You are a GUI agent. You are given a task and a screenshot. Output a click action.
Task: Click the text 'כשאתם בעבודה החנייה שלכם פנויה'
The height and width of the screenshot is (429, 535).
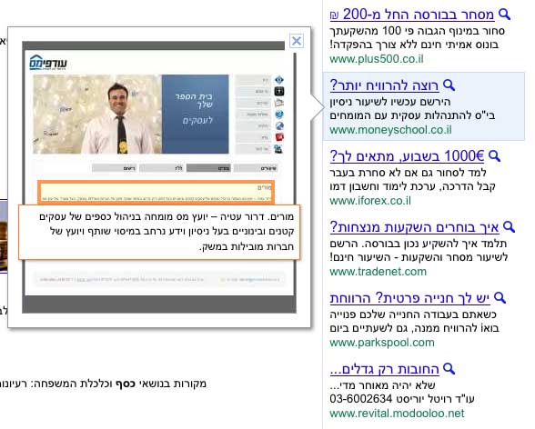point(413,314)
